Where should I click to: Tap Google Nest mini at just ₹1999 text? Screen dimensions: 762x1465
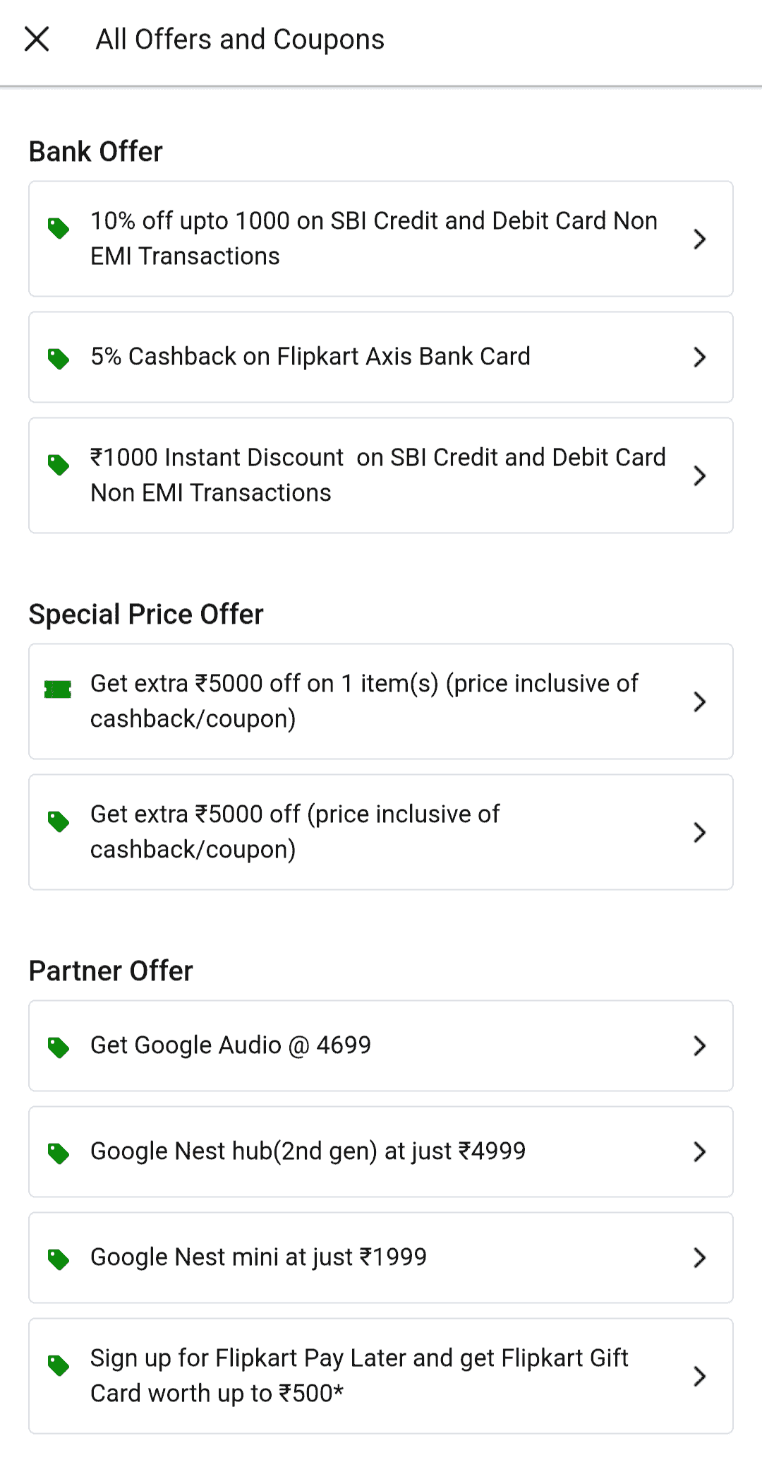259,1257
